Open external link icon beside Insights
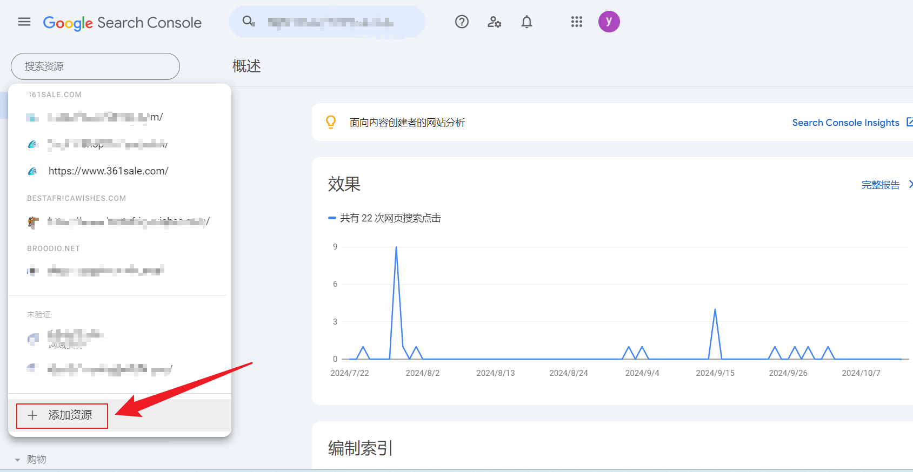 tap(909, 122)
